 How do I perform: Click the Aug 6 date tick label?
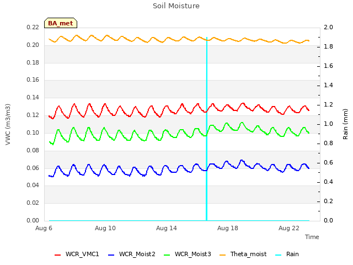[44, 228]
